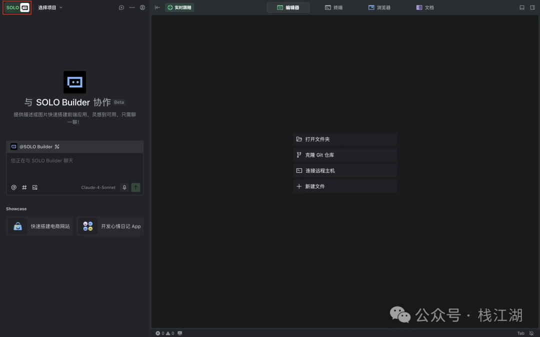Click 连接远程主机 option
The height and width of the screenshot is (337, 540).
344,171
